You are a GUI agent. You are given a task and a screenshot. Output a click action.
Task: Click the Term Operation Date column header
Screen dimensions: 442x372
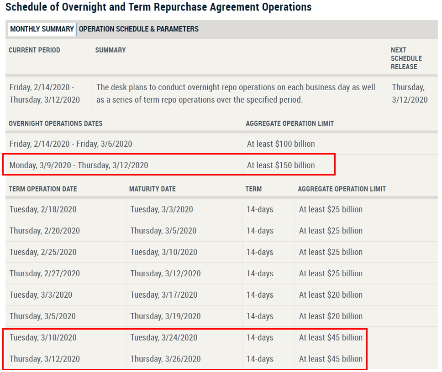(x=43, y=189)
